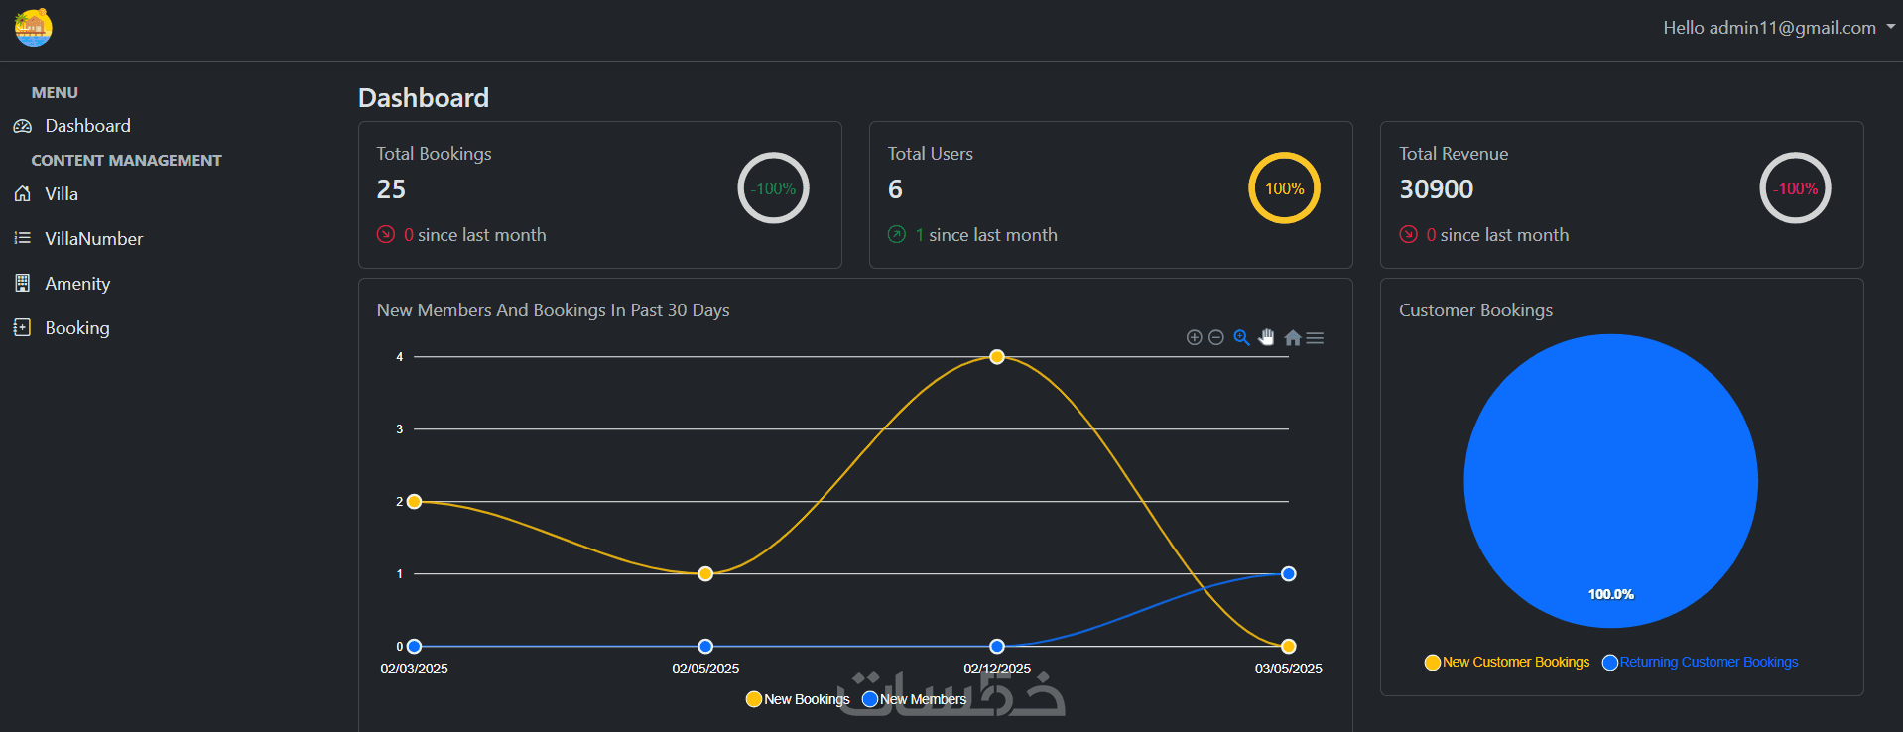This screenshot has height=732, width=1903.
Task: Click the site logo icon
Action: point(34,28)
